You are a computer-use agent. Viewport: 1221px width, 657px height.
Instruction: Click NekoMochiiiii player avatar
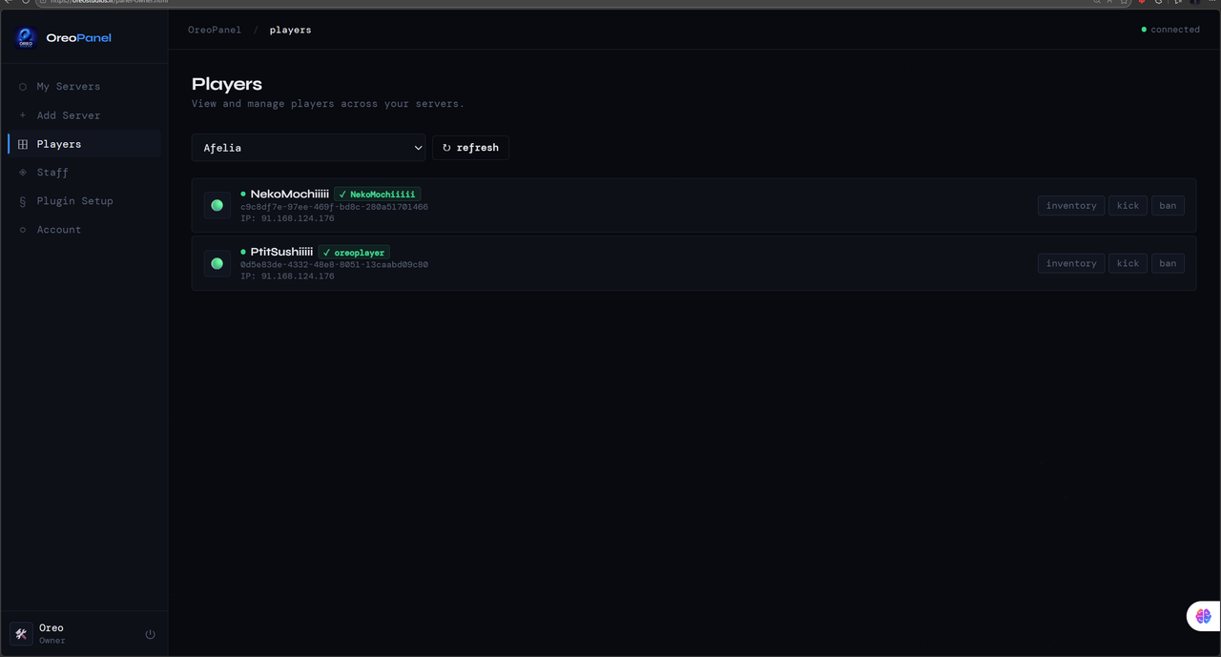pos(217,205)
